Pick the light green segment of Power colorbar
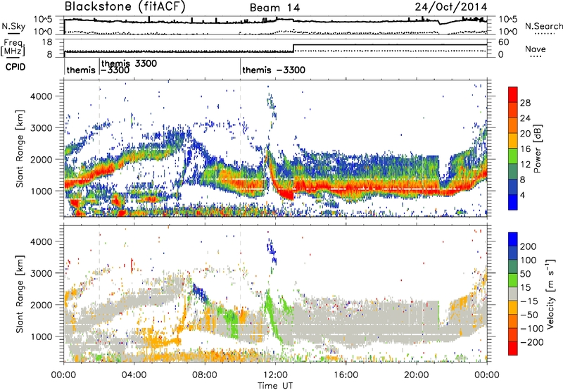The image size is (563, 390). point(513,156)
